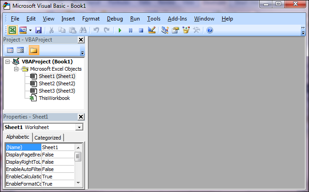Select Sheet2 (Sheet2) in project tree
The width and height of the screenshot is (309, 192).
tap(57, 83)
